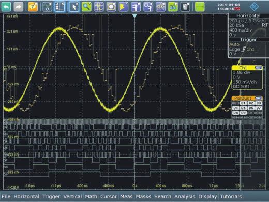Select the Cursor measurement tool icon
The image size is (269, 202).
99,7
